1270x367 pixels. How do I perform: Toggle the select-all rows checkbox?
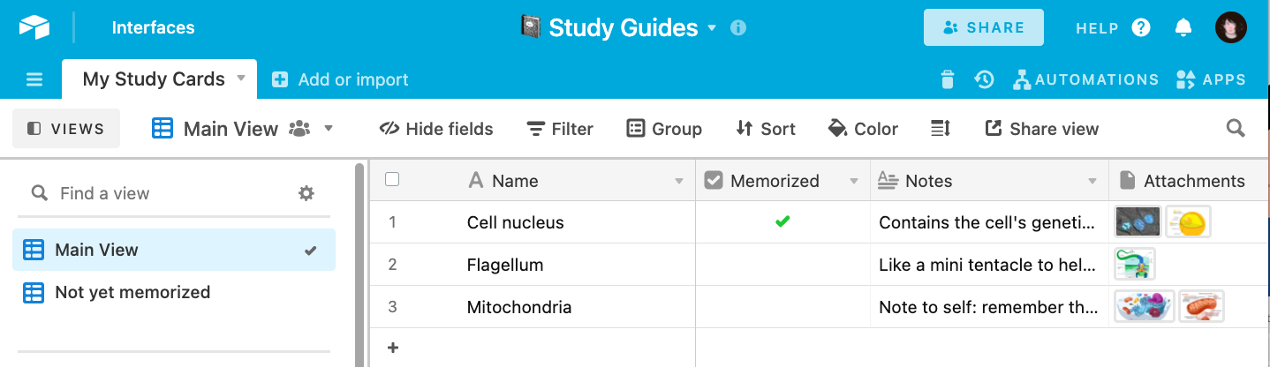[x=393, y=180]
